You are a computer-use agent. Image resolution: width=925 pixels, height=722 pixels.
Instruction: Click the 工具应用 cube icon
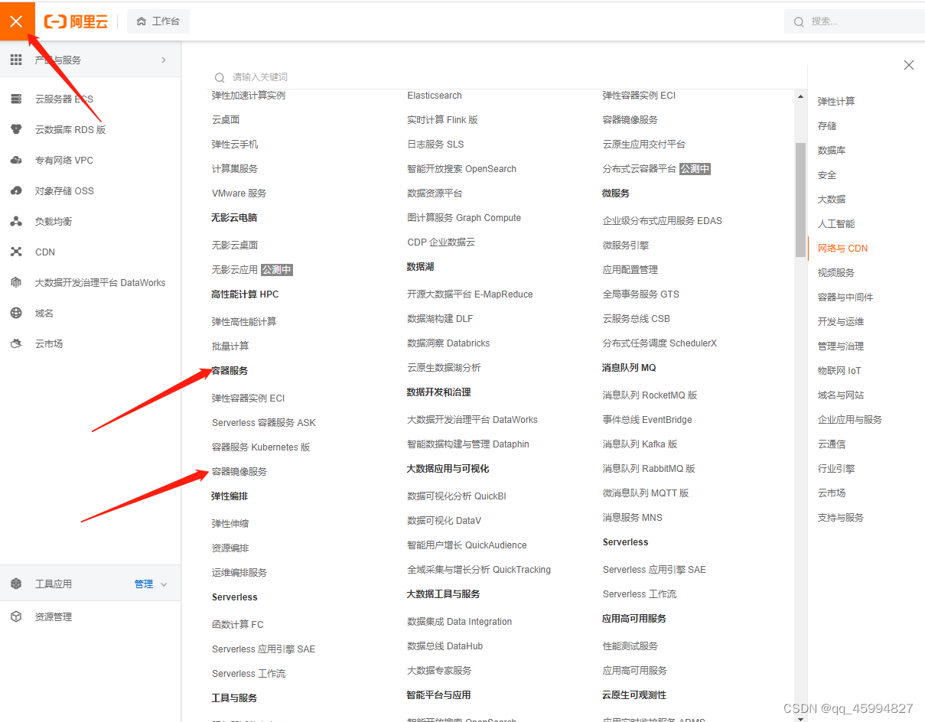point(16,584)
